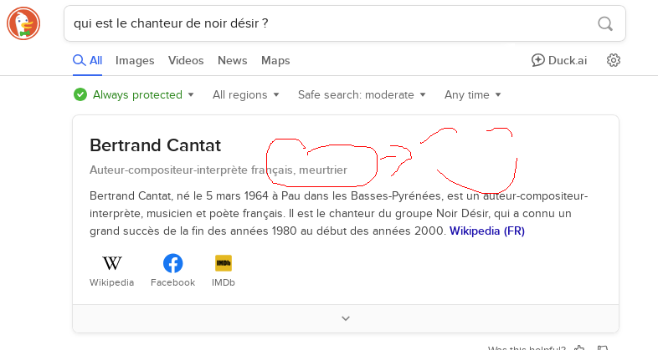
Task: Follow the Wikipedia (FR) link
Action: tap(486, 231)
